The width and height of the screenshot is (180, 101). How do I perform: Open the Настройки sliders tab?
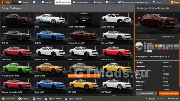(157, 2)
